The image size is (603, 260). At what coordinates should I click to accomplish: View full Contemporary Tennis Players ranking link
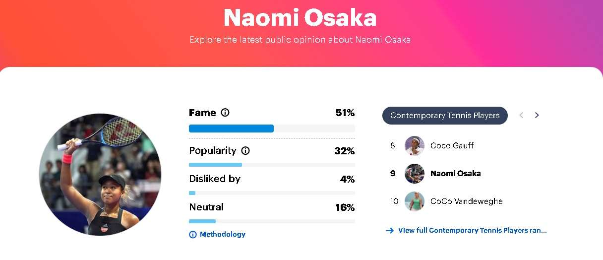point(472,231)
